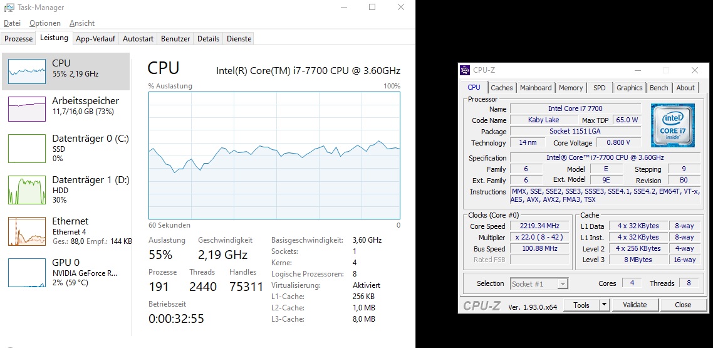
Task: Switch to the Details tab in Task-Manager
Action: pyautogui.click(x=208, y=39)
